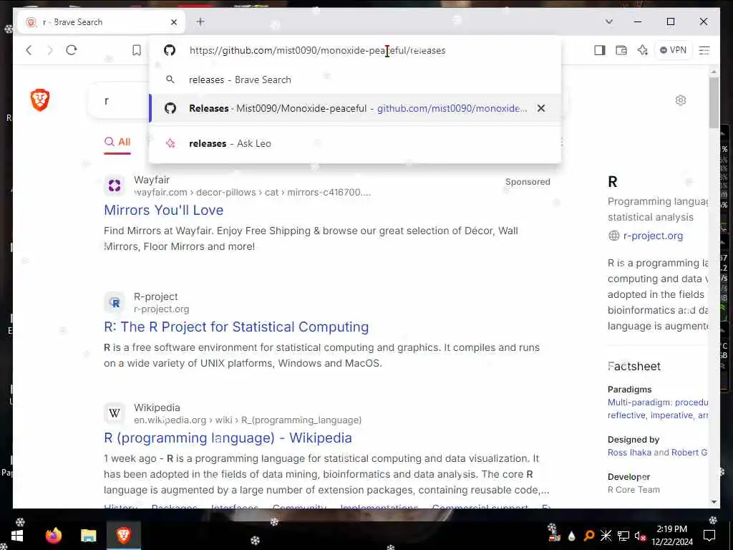Open the notification center icon
The image size is (733, 550).
709,536
